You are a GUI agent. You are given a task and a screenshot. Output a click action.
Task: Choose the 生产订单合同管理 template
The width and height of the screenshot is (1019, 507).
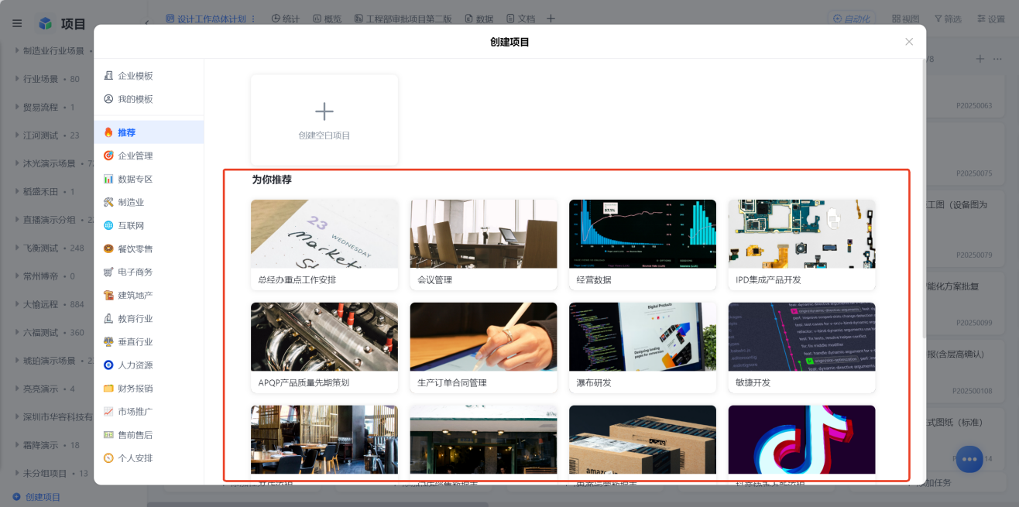[483, 348]
